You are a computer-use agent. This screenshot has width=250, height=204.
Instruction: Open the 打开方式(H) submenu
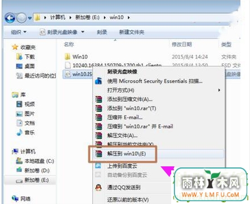point(120,90)
